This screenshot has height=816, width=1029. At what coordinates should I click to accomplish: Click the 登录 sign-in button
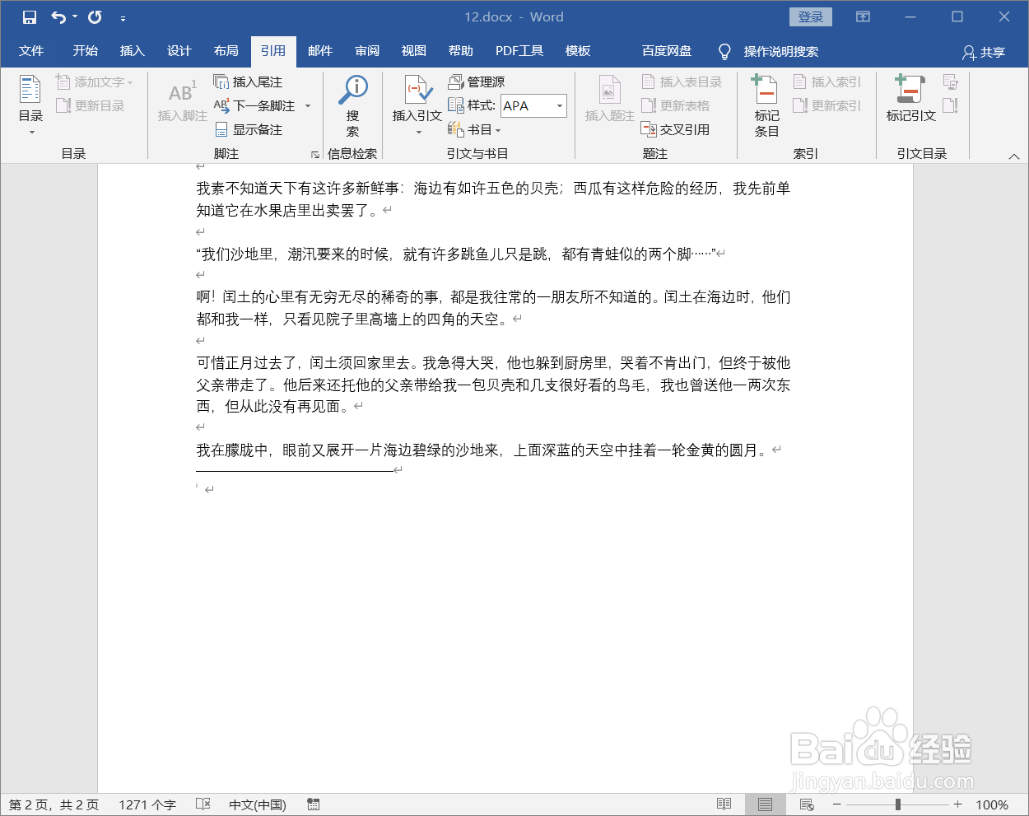coord(811,17)
